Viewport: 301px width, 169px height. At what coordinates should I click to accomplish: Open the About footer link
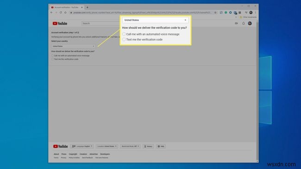(56, 154)
